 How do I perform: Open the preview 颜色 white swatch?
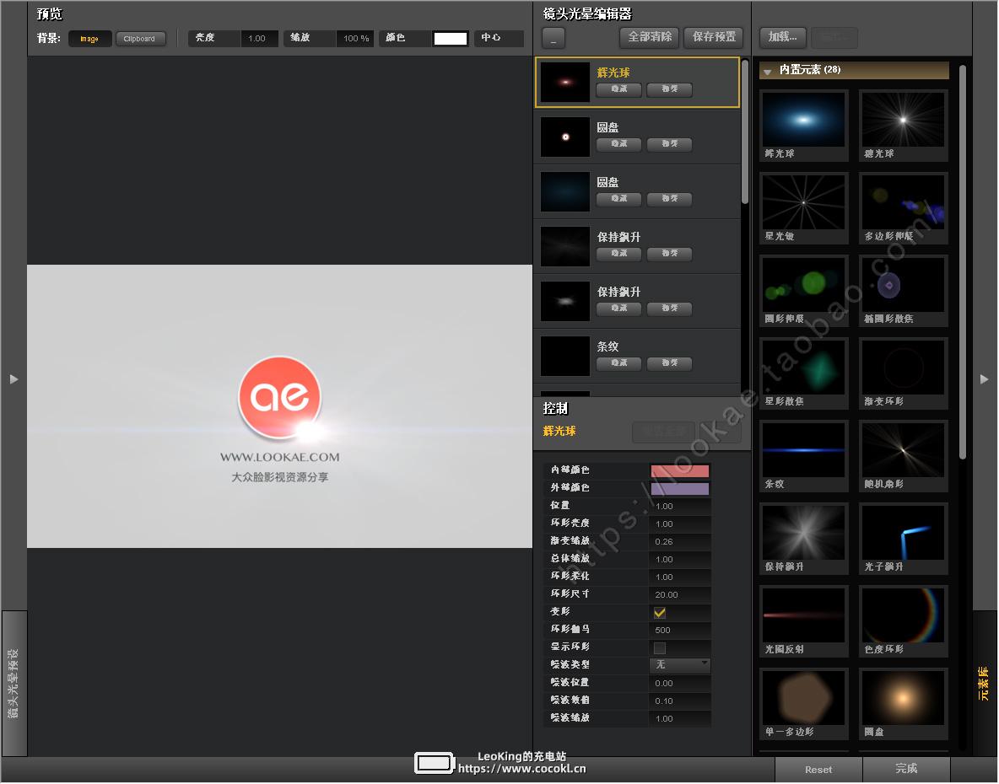(x=451, y=39)
